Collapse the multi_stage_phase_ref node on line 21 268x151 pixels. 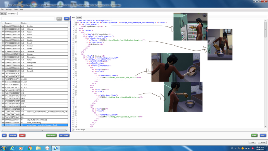76,60
